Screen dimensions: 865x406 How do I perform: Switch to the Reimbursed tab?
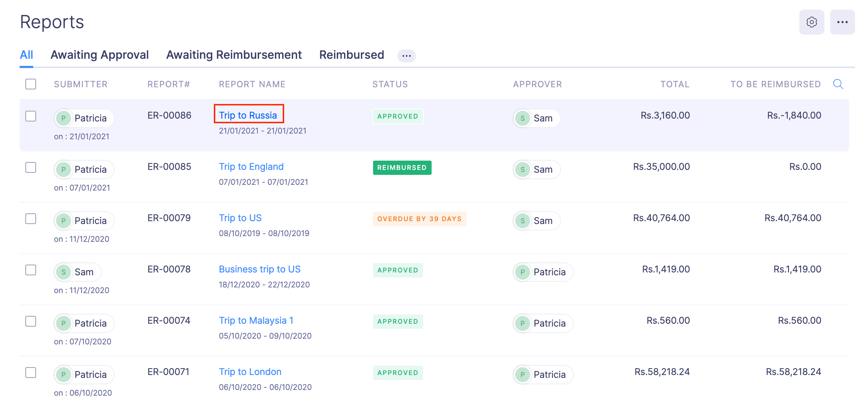pos(351,54)
